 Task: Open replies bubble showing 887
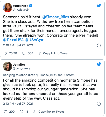(x=24, y=53)
